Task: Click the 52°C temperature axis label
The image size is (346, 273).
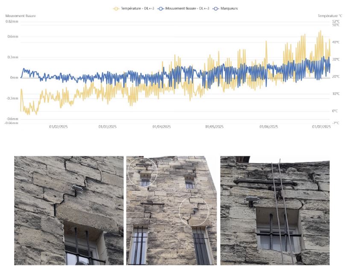Action: click(336, 21)
